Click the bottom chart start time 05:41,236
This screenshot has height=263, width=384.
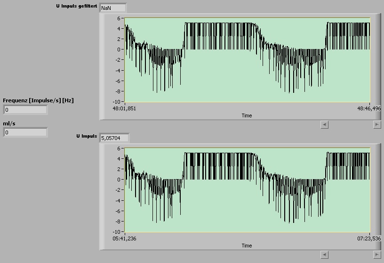pos(124,238)
